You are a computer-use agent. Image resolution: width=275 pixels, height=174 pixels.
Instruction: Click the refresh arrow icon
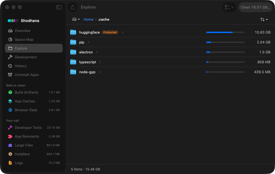[x=73, y=7]
